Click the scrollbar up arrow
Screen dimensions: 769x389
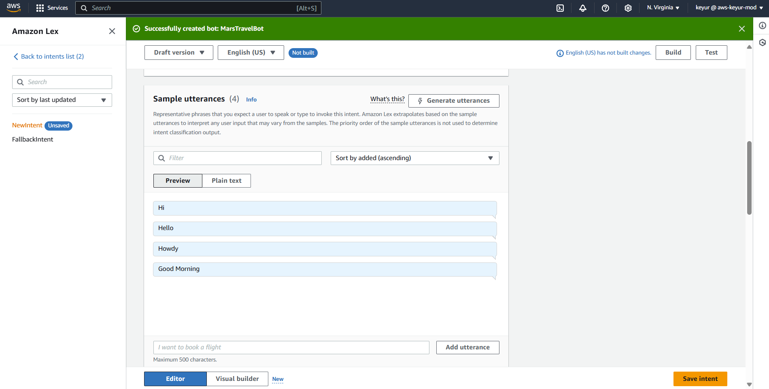pyautogui.click(x=749, y=47)
